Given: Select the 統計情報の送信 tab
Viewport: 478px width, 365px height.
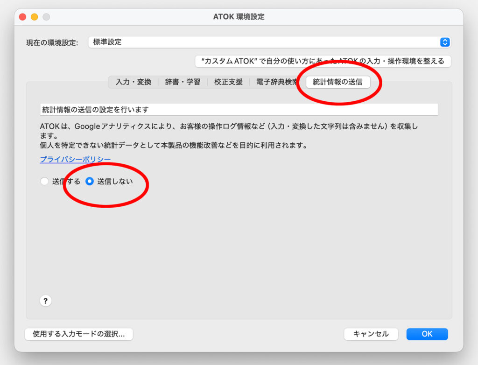Looking at the screenshot, I should (338, 82).
